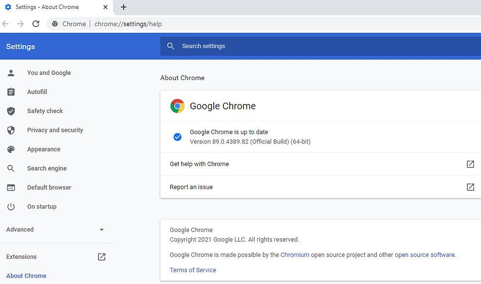Open the Search engine section
This screenshot has width=481, height=284.
point(47,168)
